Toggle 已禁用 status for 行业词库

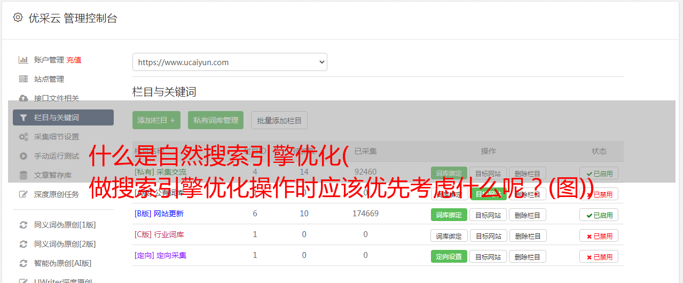click(x=599, y=235)
